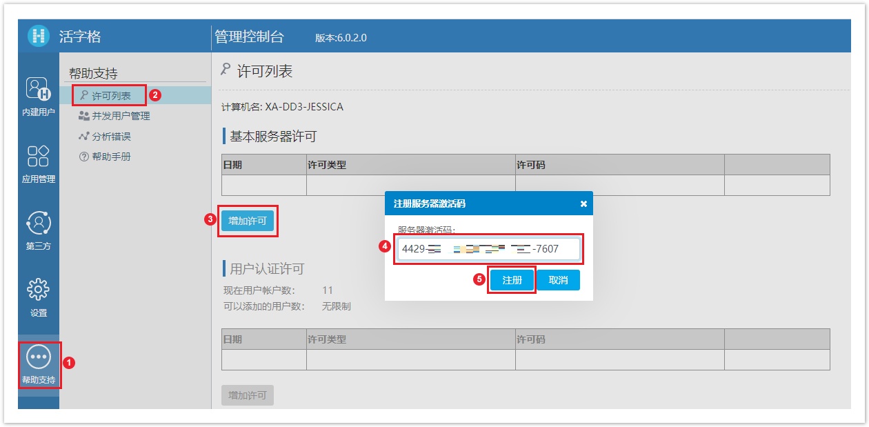Click the 日期 header in server license table

coord(264,165)
